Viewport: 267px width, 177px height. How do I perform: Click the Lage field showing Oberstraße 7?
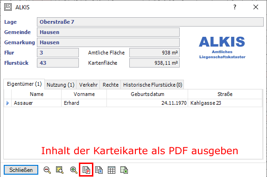click(150, 22)
